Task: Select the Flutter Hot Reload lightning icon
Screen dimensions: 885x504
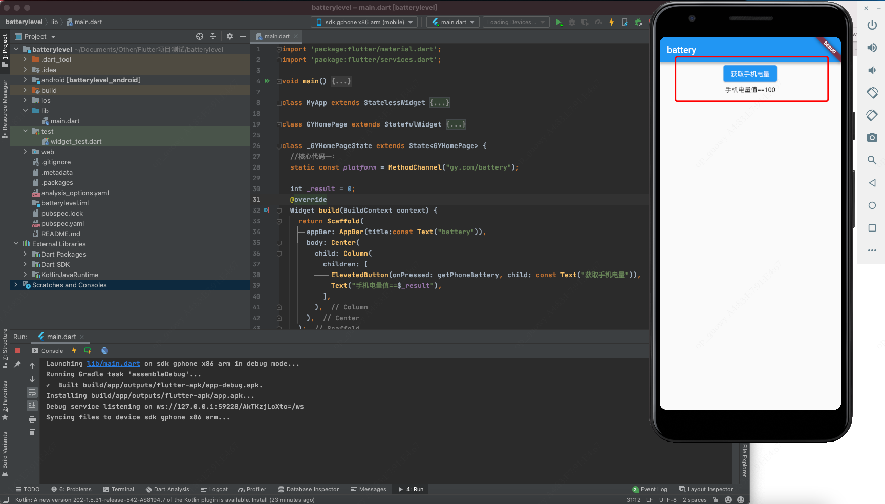Action: coord(611,22)
